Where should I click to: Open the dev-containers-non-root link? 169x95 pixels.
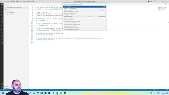click(x=87, y=38)
